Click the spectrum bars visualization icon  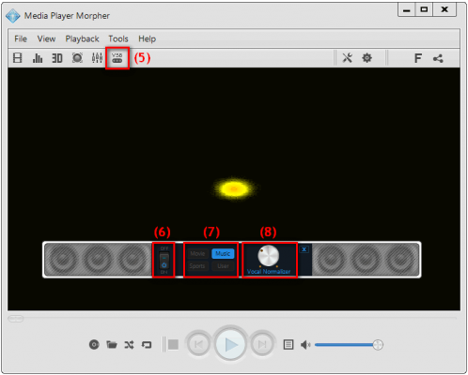point(38,58)
